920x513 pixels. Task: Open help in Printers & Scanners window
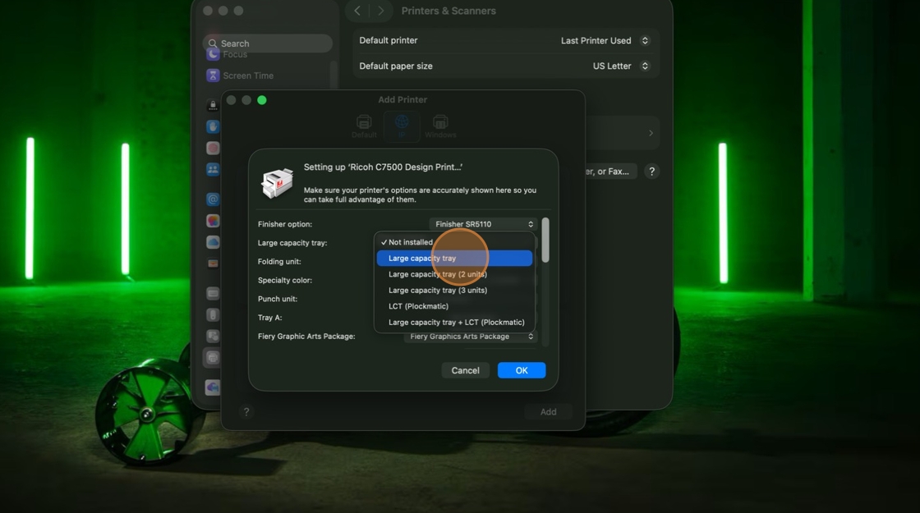coord(652,172)
